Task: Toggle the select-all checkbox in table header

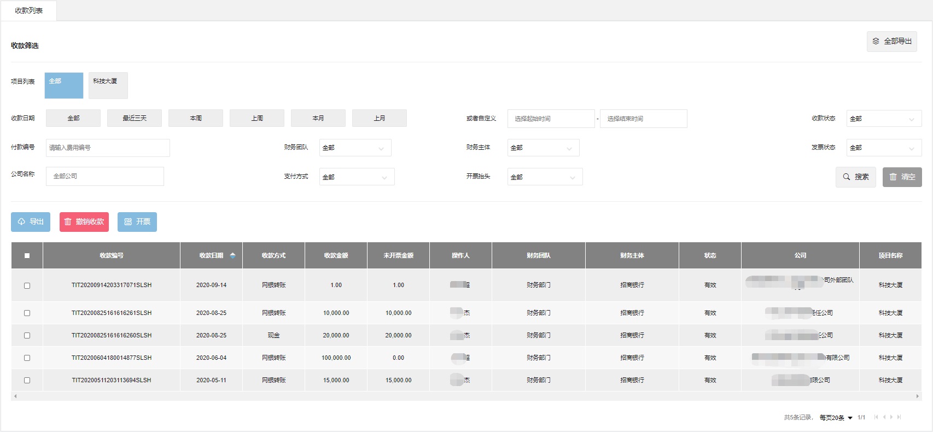Action: [27, 255]
